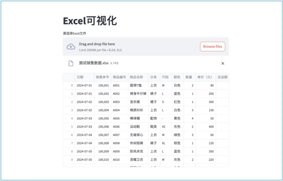
Task: Click the 商品名称 column header
Action: (138, 77)
